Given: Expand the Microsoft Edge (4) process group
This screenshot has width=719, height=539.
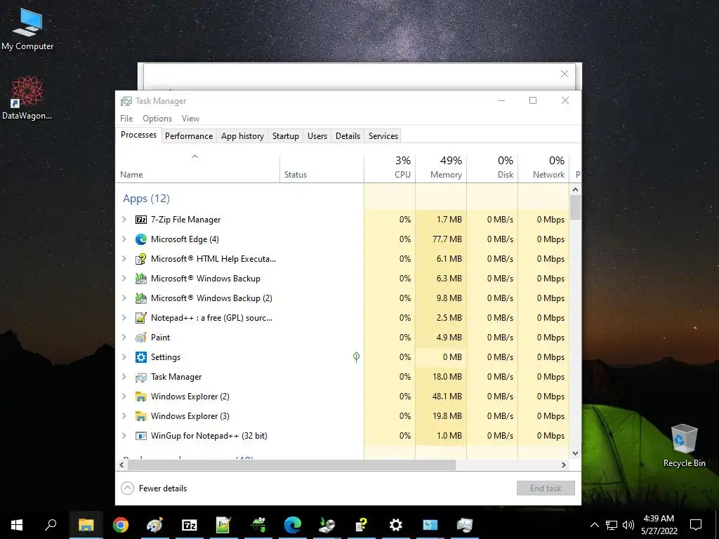Looking at the screenshot, I should [x=124, y=239].
